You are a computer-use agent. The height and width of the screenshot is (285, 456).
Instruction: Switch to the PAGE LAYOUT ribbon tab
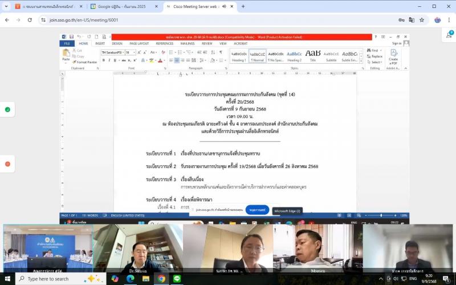tap(139, 44)
